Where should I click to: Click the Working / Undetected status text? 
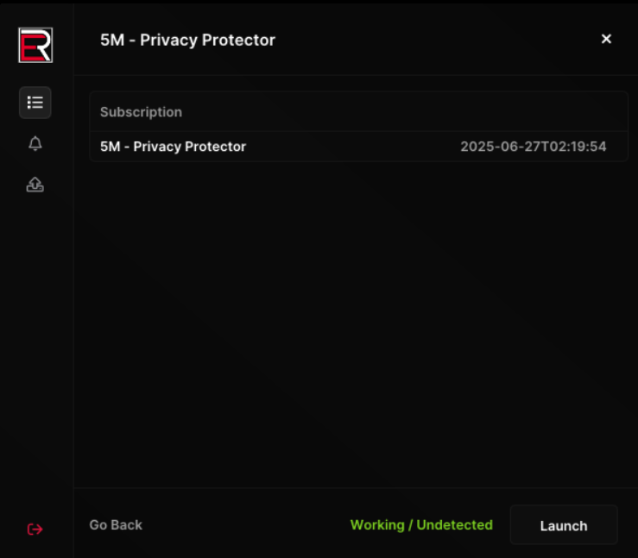(421, 524)
